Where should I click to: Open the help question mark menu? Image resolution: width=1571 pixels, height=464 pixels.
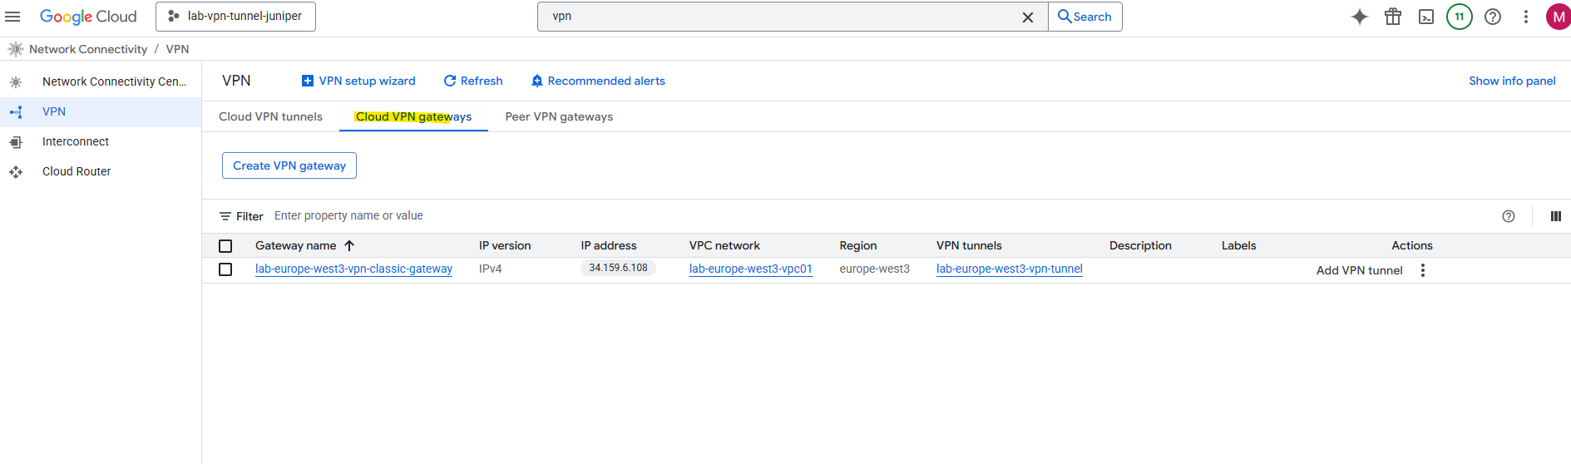click(1493, 17)
